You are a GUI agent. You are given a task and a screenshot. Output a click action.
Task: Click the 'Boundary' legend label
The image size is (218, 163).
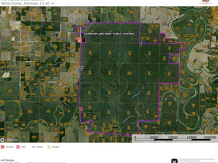click(56, 147)
